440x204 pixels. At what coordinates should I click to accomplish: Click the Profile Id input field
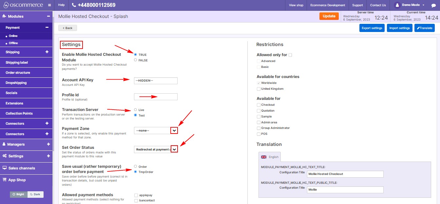click(x=156, y=97)
